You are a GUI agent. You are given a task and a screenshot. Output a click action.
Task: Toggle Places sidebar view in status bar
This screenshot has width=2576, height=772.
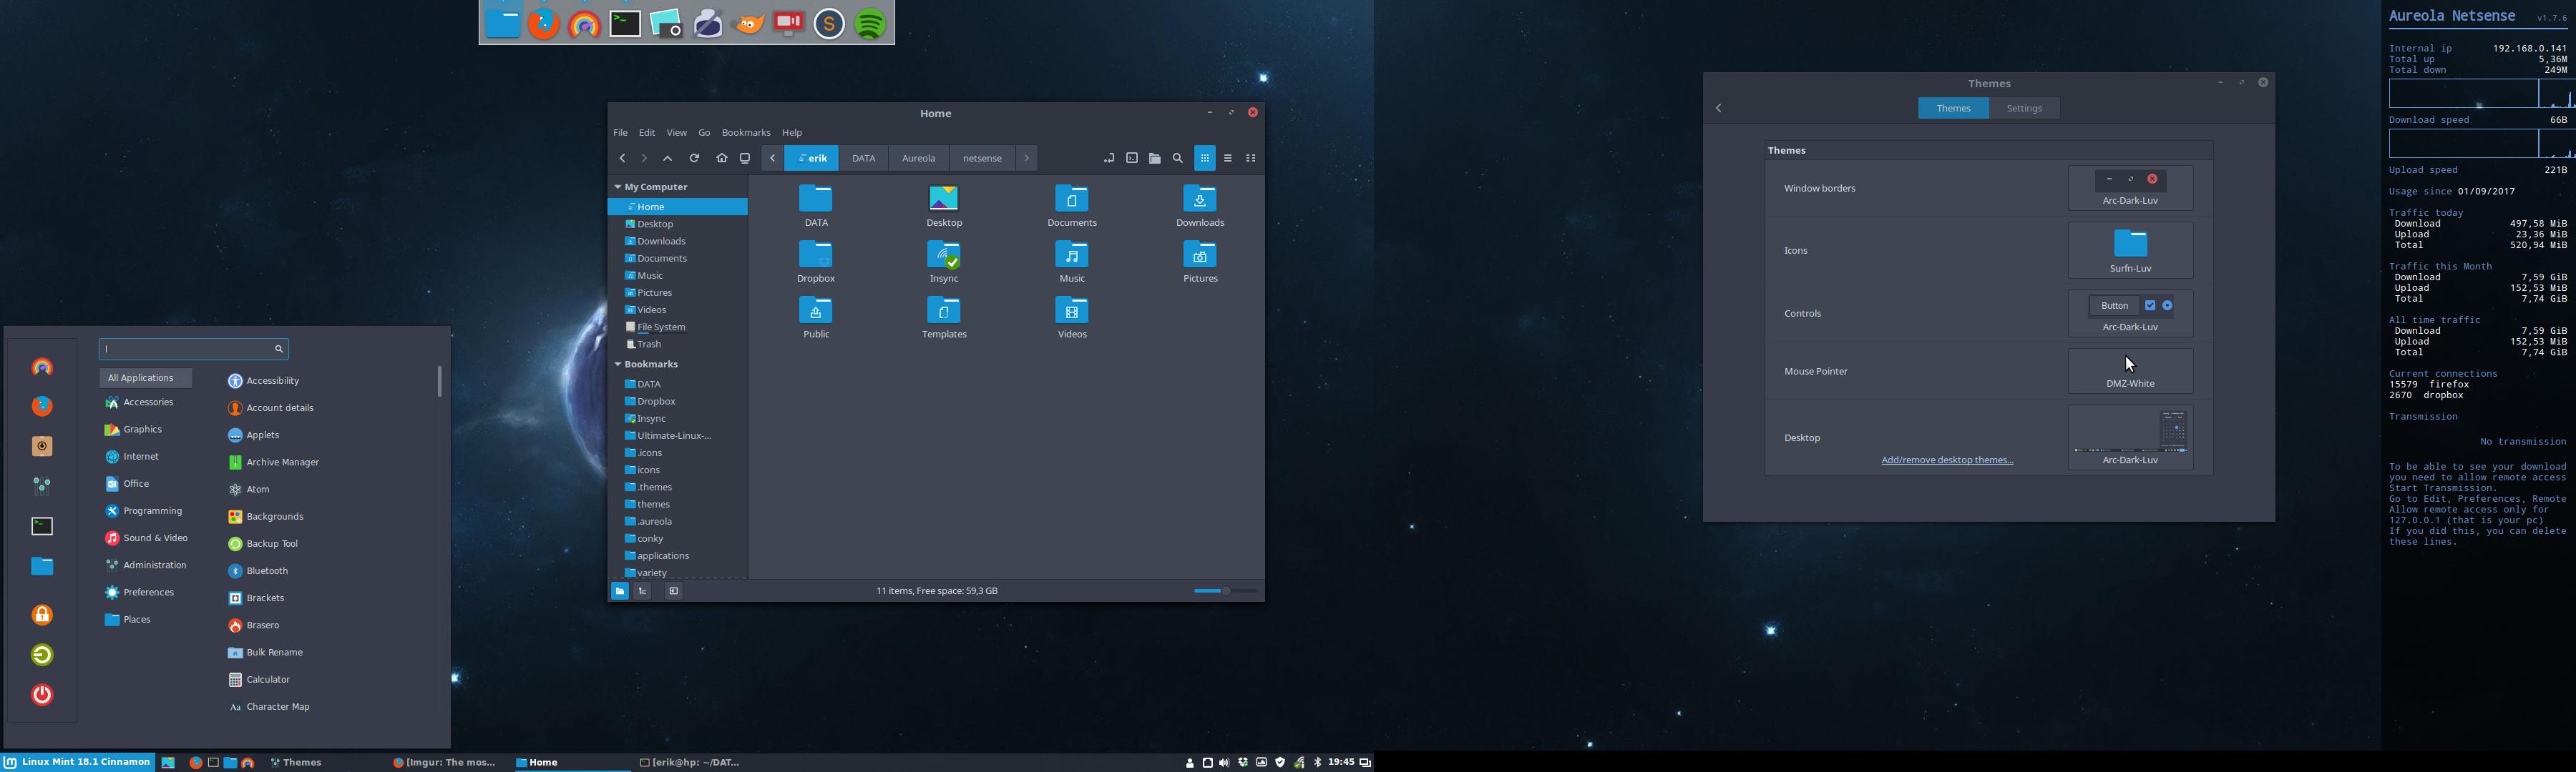pos(620,591)
